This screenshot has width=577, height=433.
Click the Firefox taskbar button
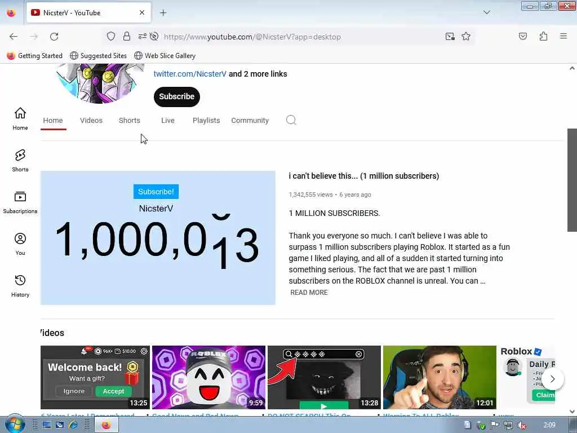(106, 425)
